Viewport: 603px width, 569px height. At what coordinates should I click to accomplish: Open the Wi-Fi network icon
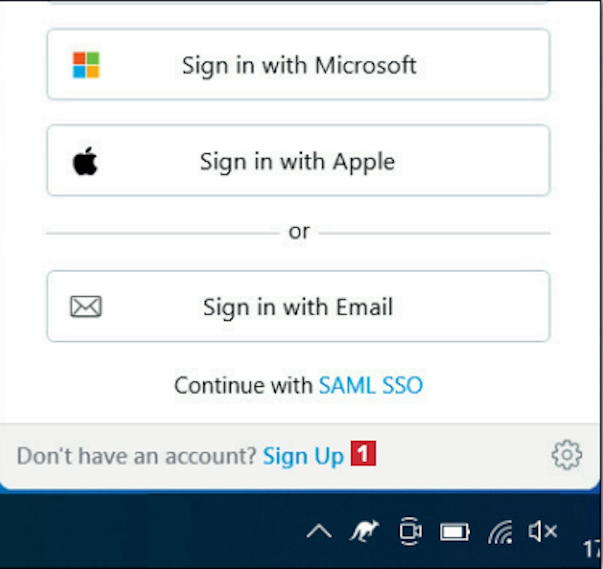click(500, 532)
